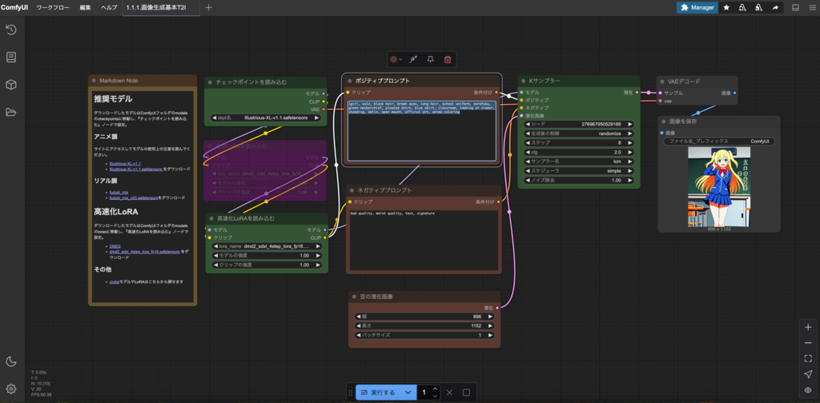Click the Manager puzzle button
Viewport: 820px width, 403px height.
pos(697,7)
